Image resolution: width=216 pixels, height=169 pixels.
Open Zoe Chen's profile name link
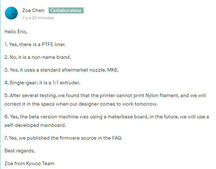pos(33,11)
